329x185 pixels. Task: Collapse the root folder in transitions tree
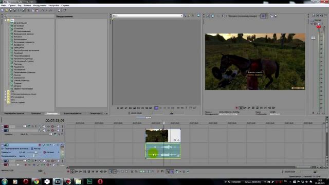point(6,20)
